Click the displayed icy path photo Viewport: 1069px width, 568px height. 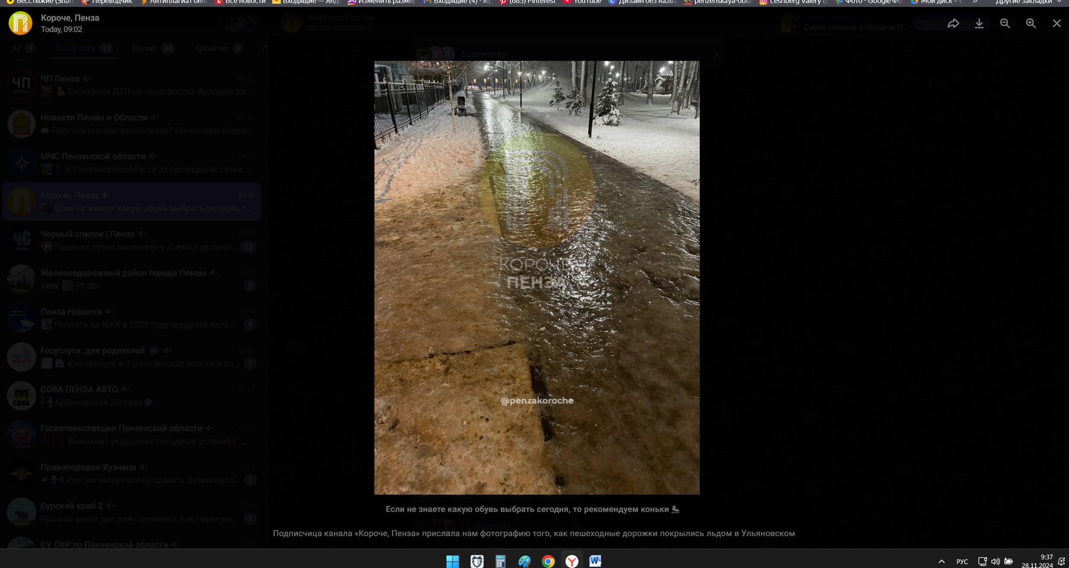coord(537,277)
